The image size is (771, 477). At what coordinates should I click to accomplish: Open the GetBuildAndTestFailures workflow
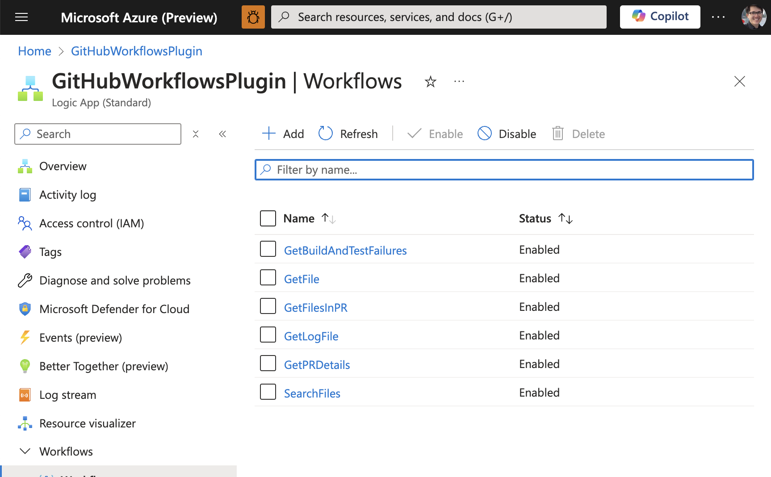(x=345, y=251)
